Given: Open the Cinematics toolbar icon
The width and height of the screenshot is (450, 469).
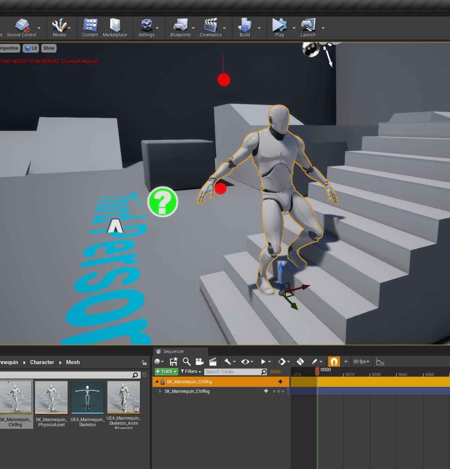Looking at the screenshot, I should [x=210, y=25].
